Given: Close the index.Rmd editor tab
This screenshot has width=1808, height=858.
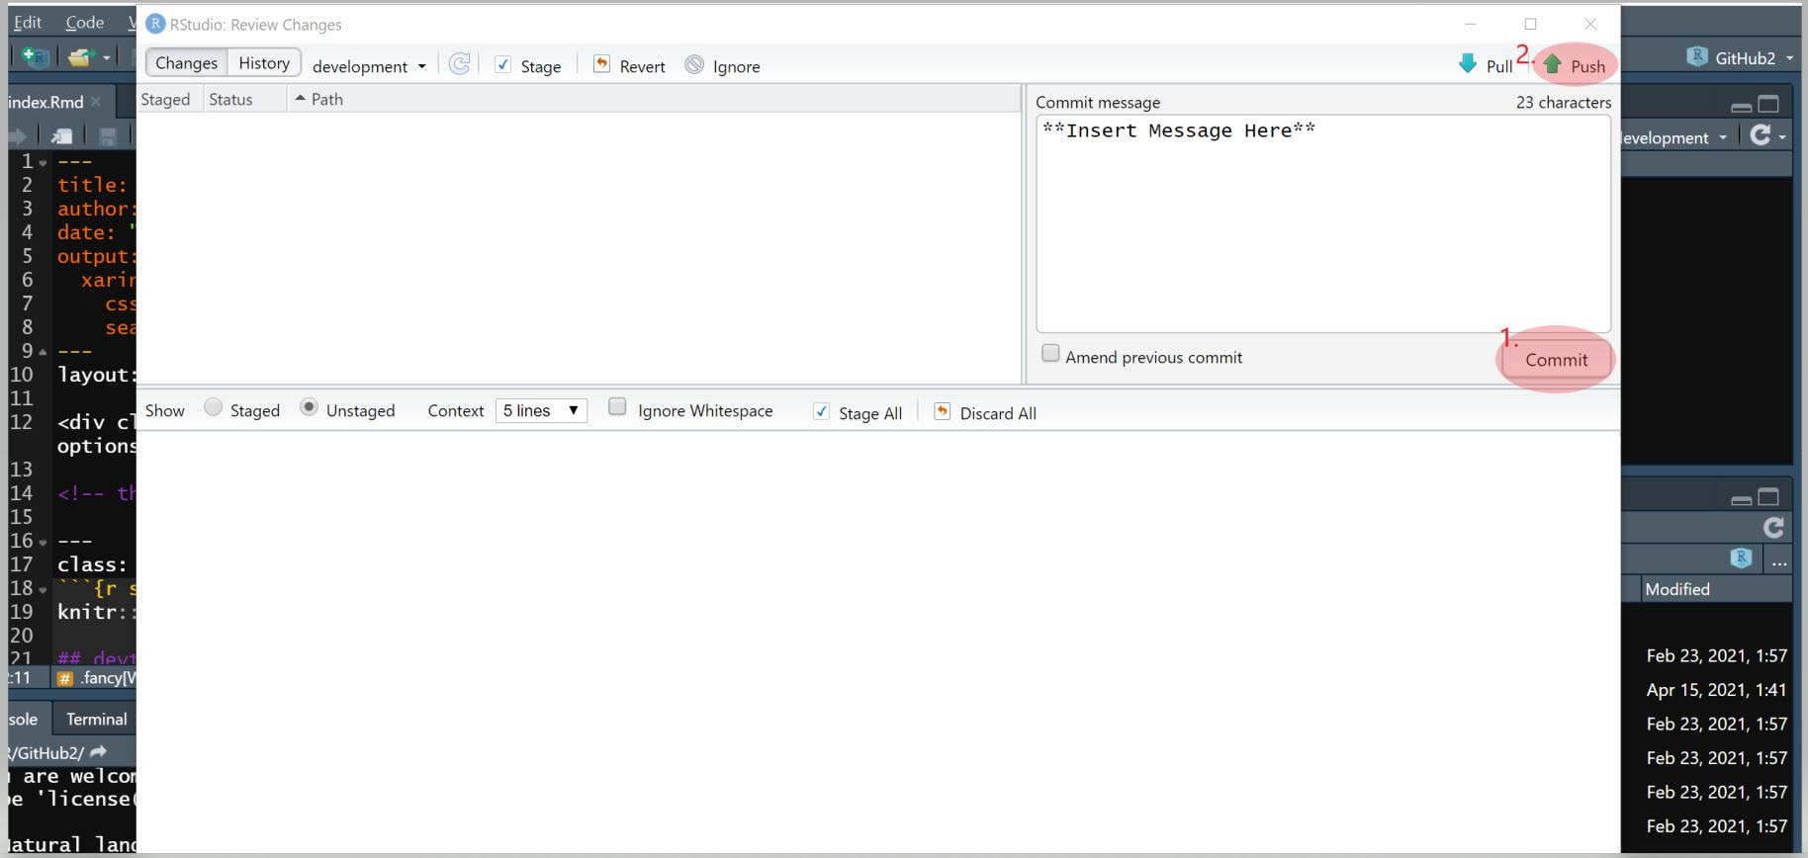Looking at the screenshot, I should click(x=96, y=102).
